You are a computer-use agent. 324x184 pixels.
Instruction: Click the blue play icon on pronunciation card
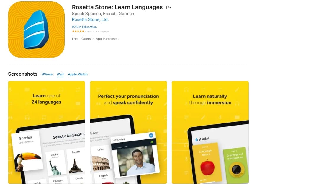(151, 135)
